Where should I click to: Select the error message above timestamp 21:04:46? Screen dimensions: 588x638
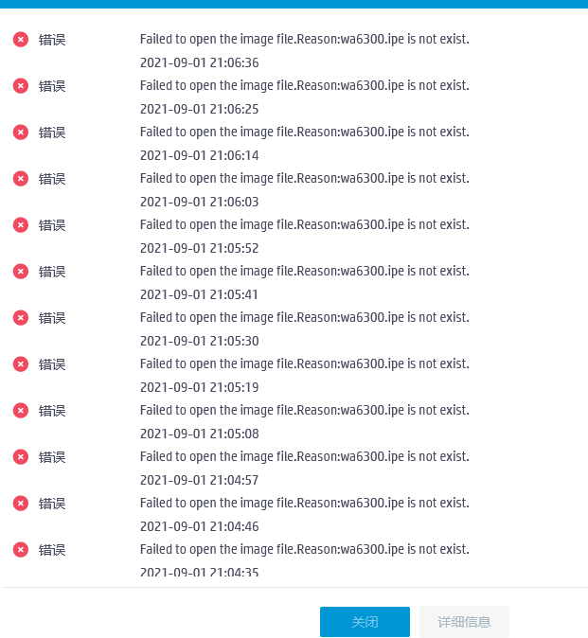tap(304, 504)
